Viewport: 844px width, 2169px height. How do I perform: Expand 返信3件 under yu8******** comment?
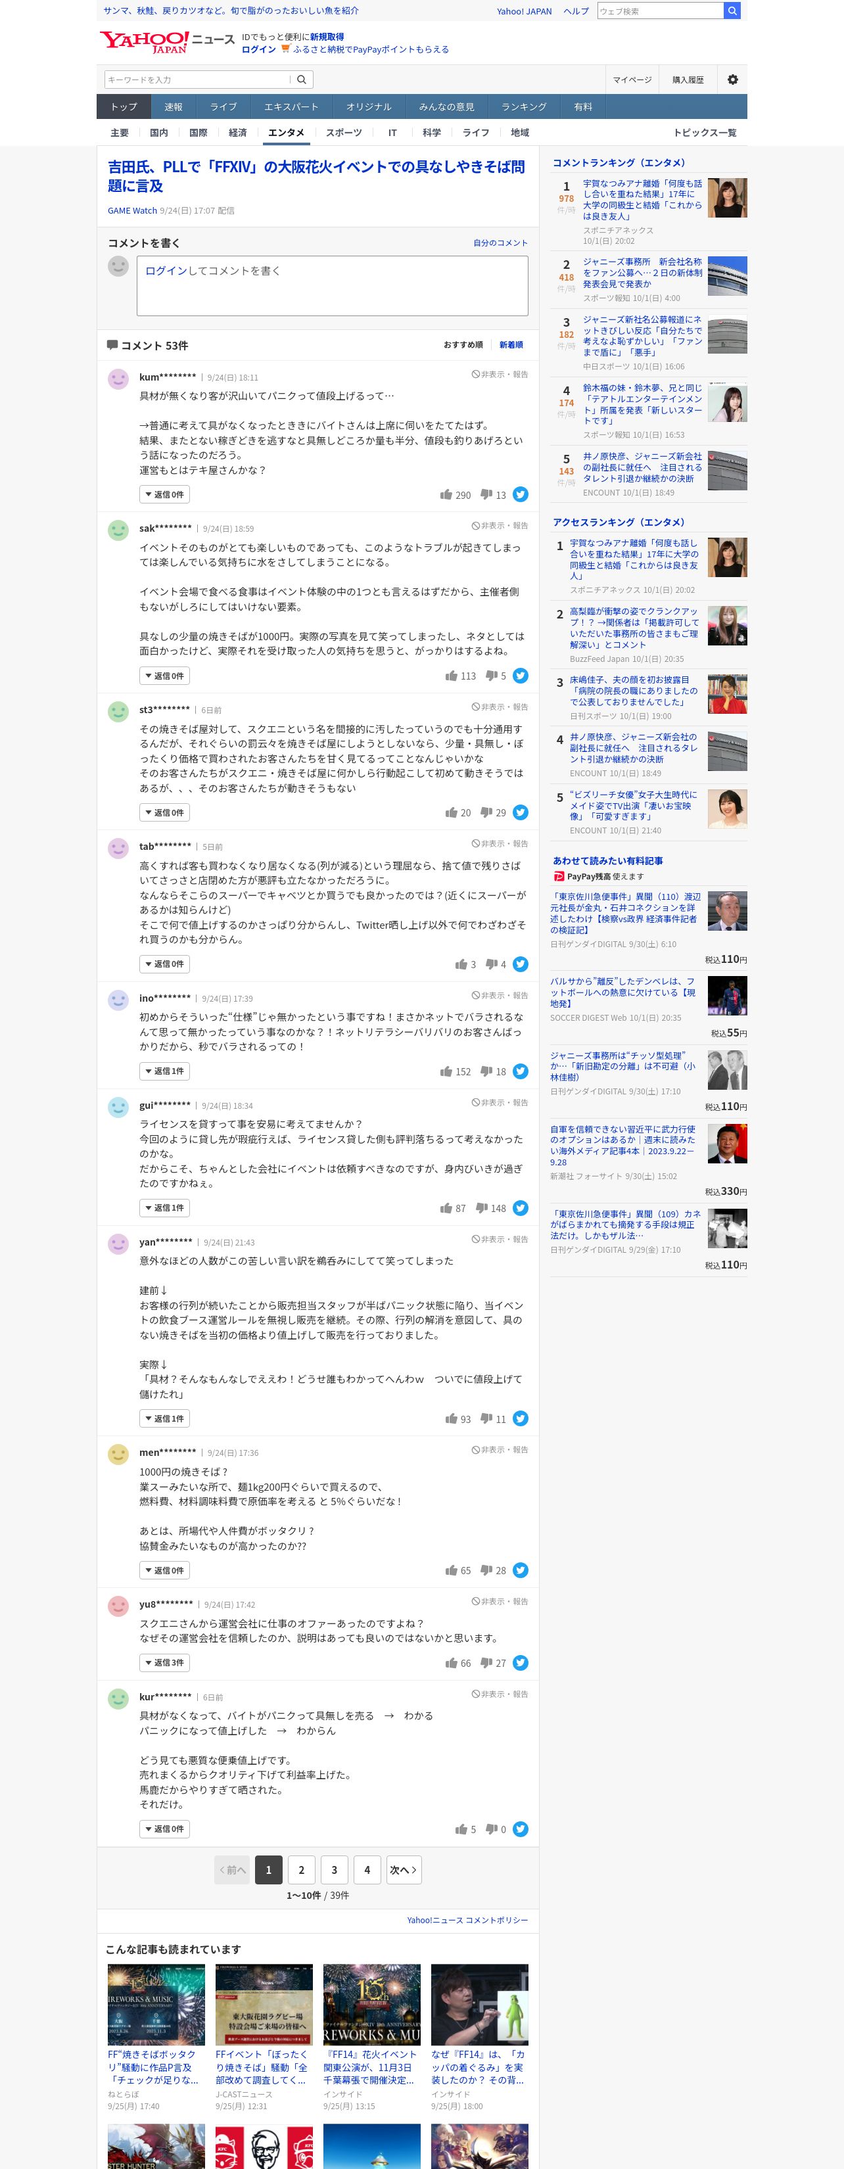point(164,1662)
